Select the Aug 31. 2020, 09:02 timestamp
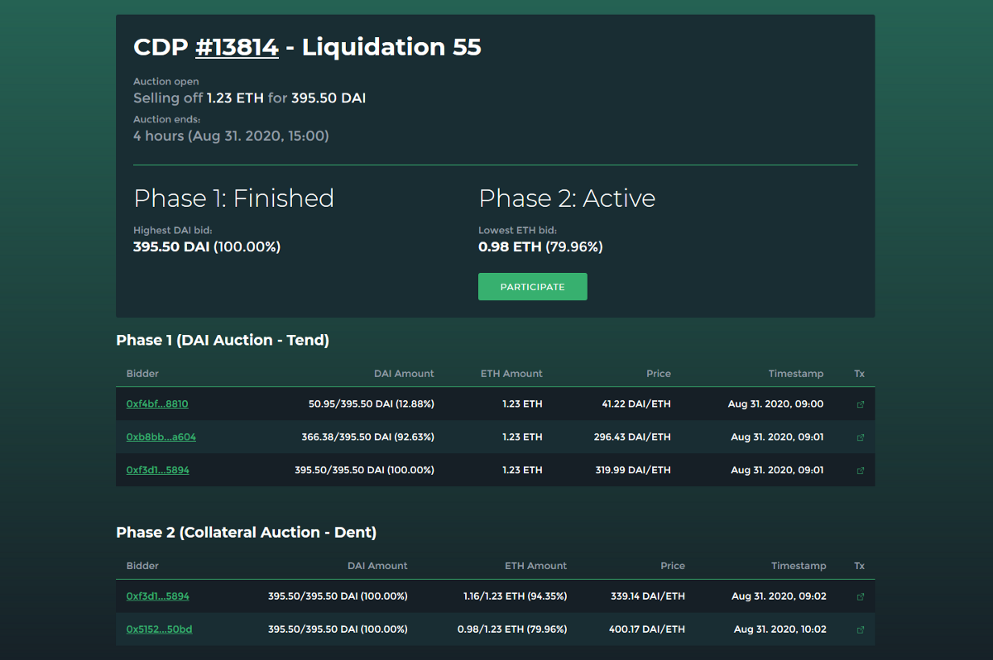993x660 pixels. (779, 595)
